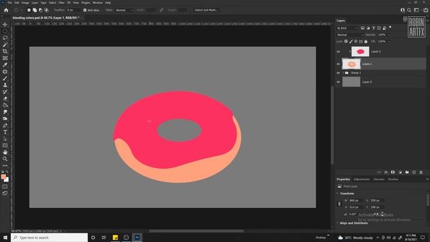
Task: Open the layer Kind filter dropdown
Action: tap(347, 28)
